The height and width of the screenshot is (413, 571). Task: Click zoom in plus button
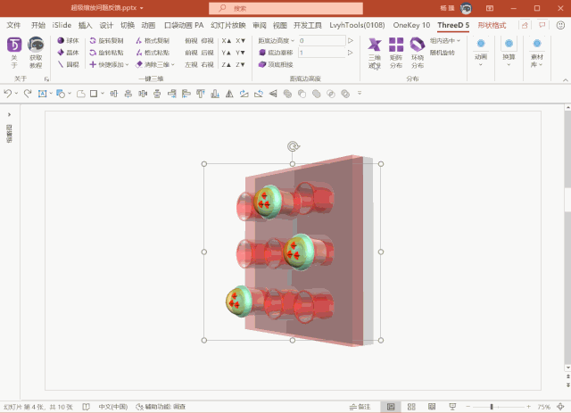(528, 407)
